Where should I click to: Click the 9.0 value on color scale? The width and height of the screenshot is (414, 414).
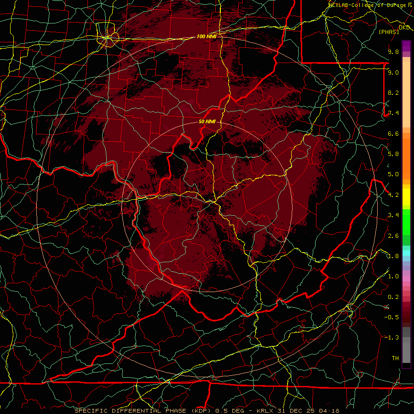pos(393,72)
